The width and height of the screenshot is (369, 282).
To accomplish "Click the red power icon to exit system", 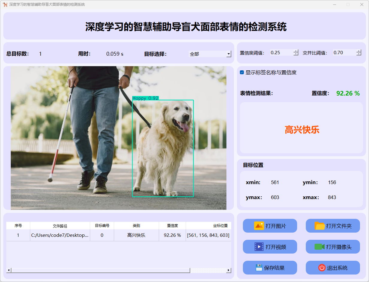I will 322,268.
